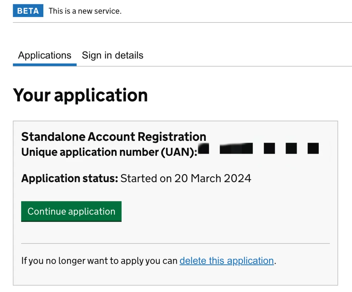Screen dimensions: 352x292
Task: Click the Started on 20 March 2024 text
Action: 186,178
